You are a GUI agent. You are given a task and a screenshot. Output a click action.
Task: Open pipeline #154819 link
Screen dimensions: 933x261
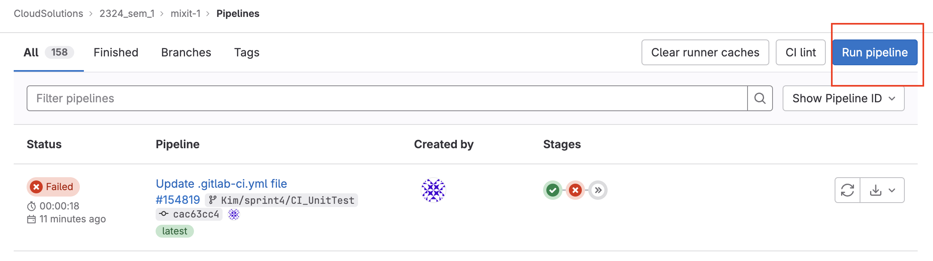click(x=178, y=200)
